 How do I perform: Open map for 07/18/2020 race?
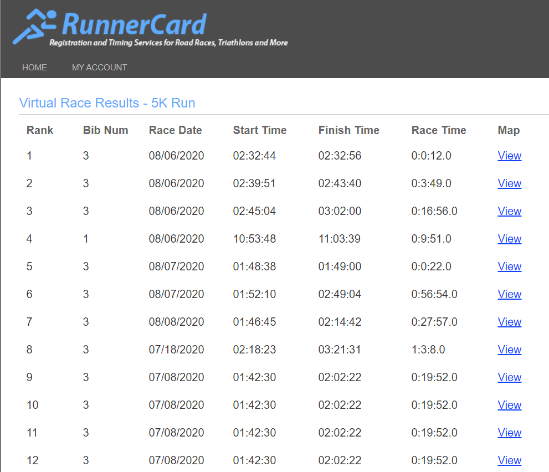(x=509, y=350)
